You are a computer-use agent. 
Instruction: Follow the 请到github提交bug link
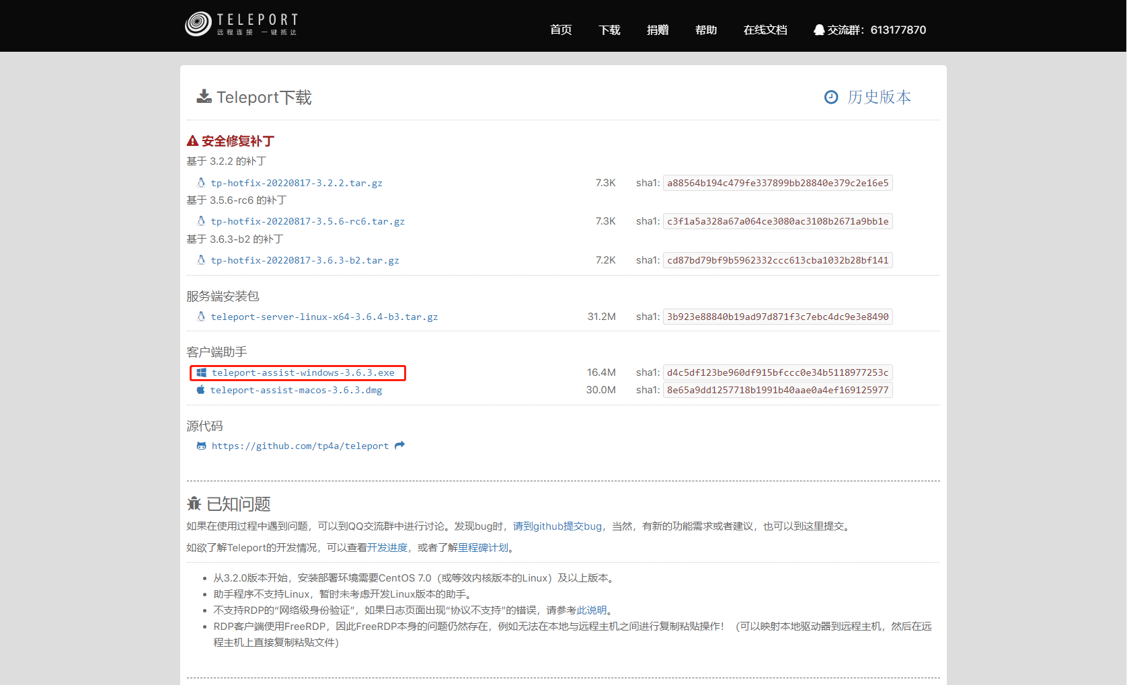[x=557, y=526]
